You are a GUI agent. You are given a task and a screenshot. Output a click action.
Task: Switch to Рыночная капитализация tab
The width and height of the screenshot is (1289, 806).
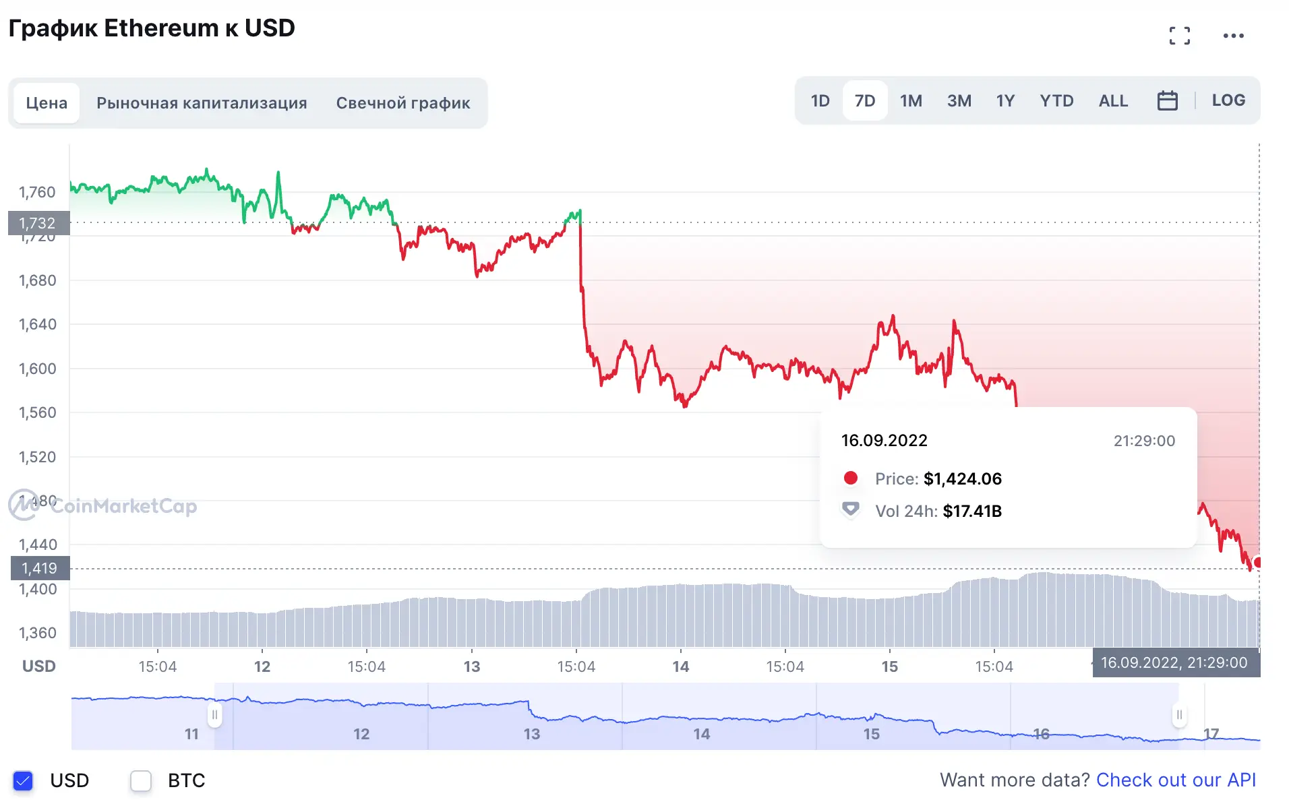coord(202,103)
